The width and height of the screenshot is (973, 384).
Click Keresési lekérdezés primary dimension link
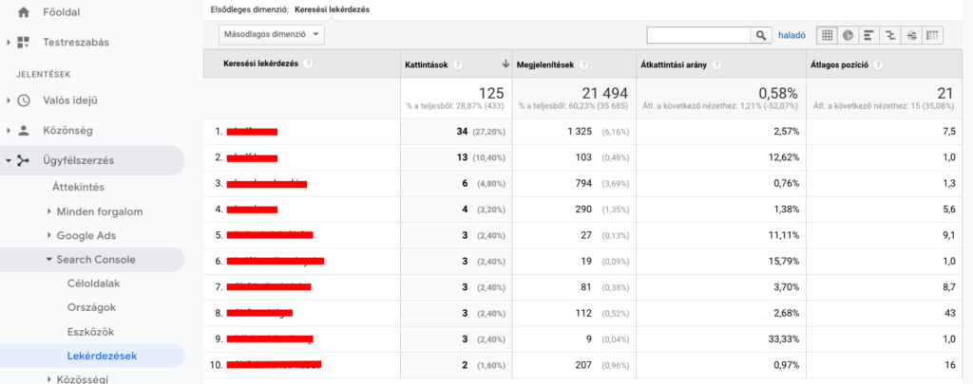pyautogui.click(x=333, y=9)
